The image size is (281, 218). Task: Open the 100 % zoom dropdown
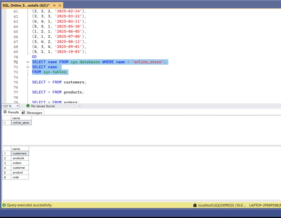(17, 106)
